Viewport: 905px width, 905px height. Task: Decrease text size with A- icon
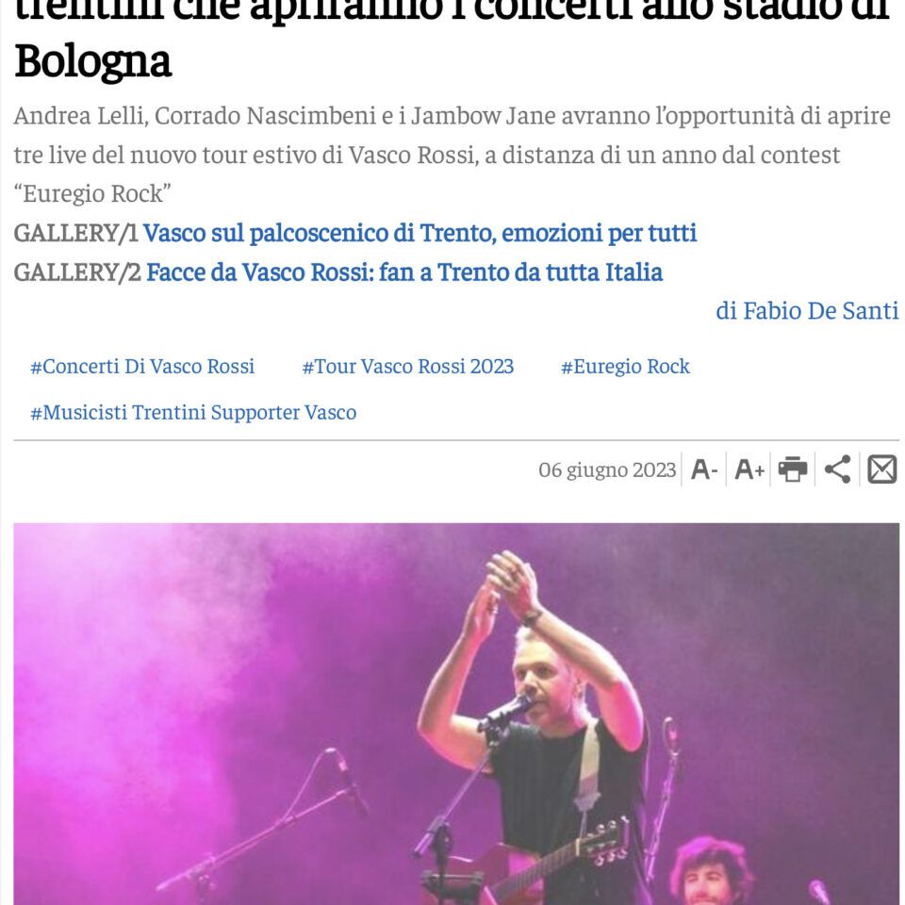tap(704, 469)
